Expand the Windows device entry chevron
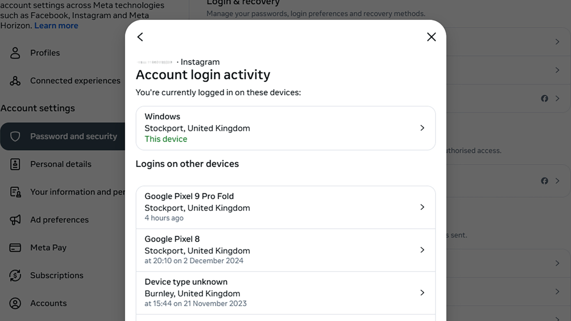This screenshot has height=321, width=571. (422, 128)
